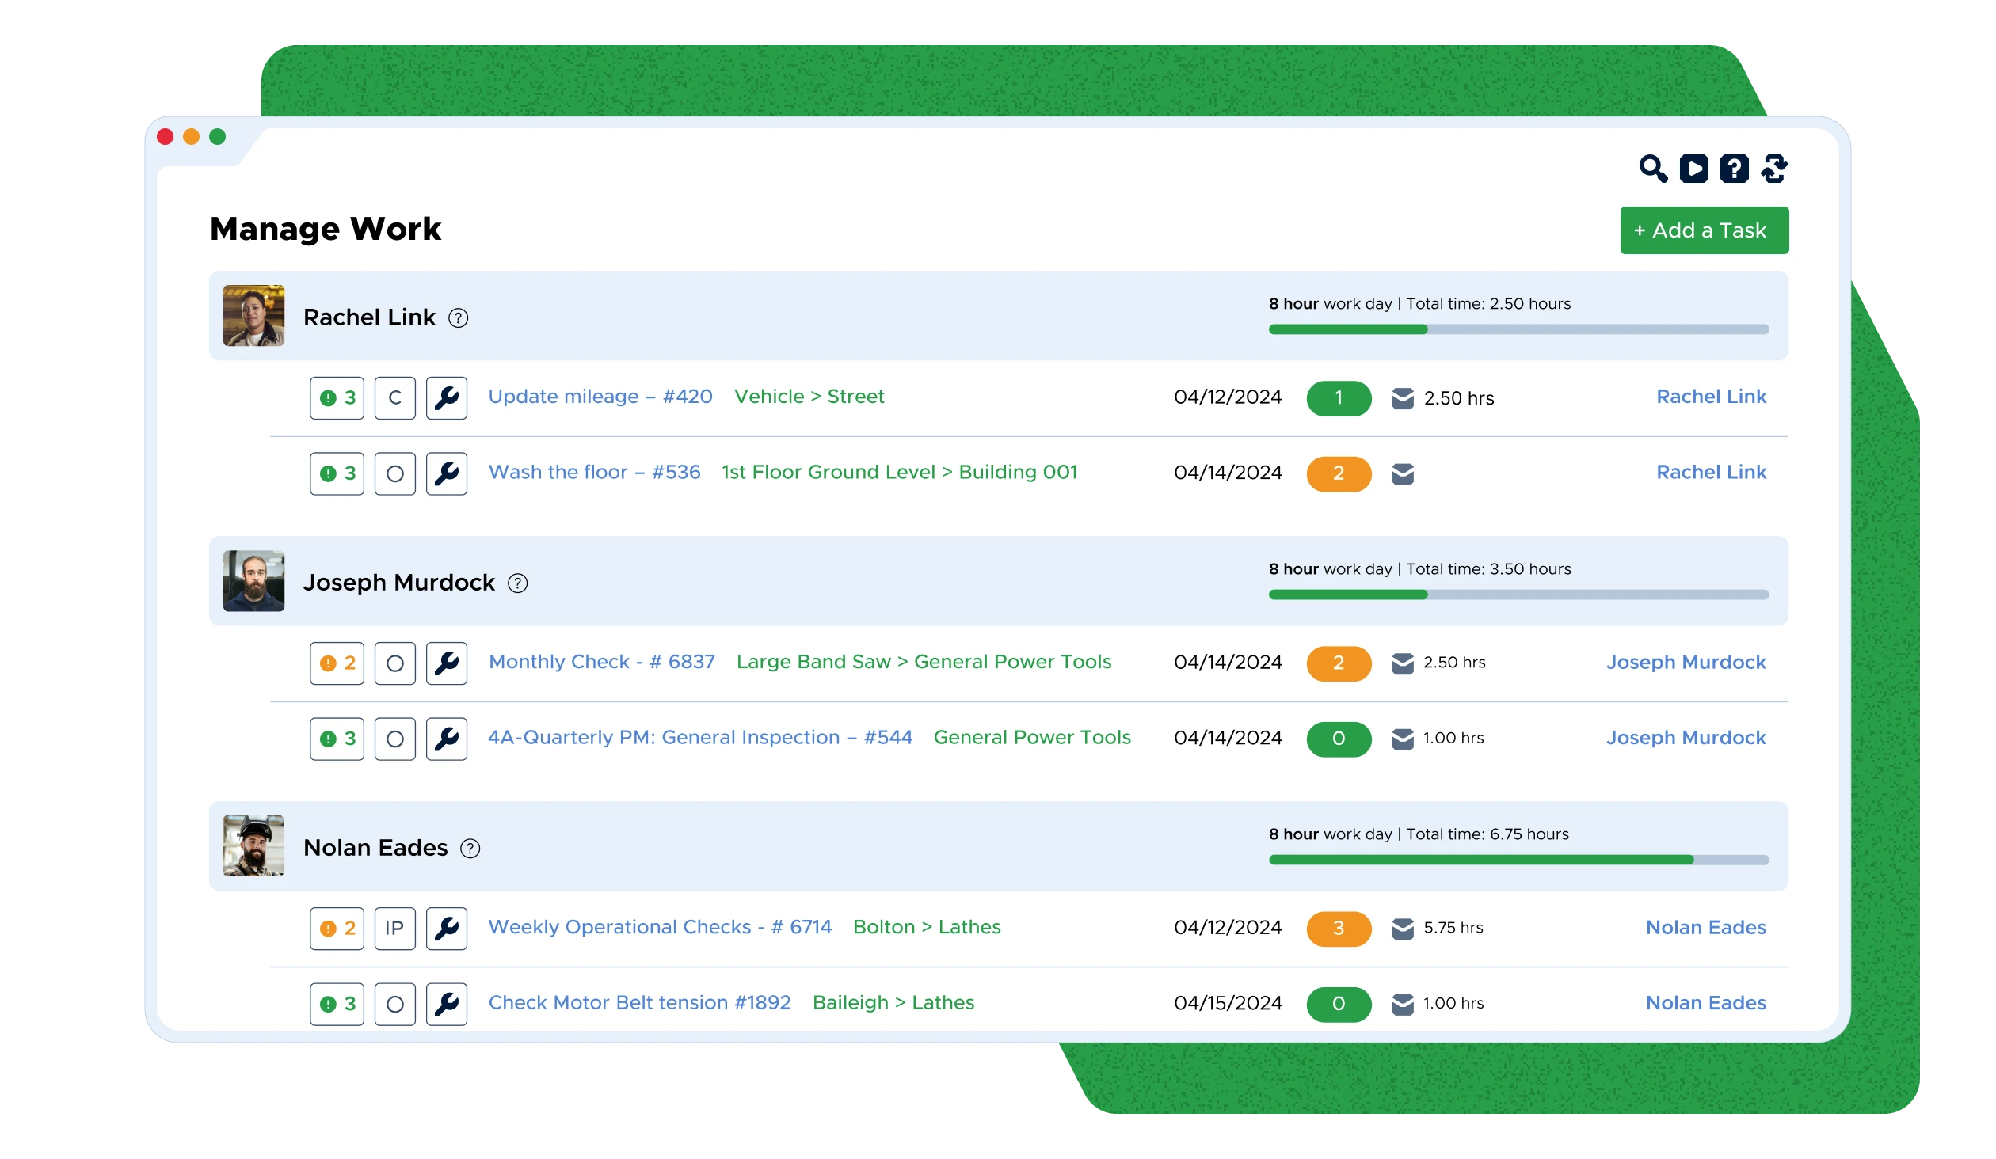This screenshot has width=1996, height=1159.
Task: Click the refresh/sync icon
Action: coord(1775,168)
